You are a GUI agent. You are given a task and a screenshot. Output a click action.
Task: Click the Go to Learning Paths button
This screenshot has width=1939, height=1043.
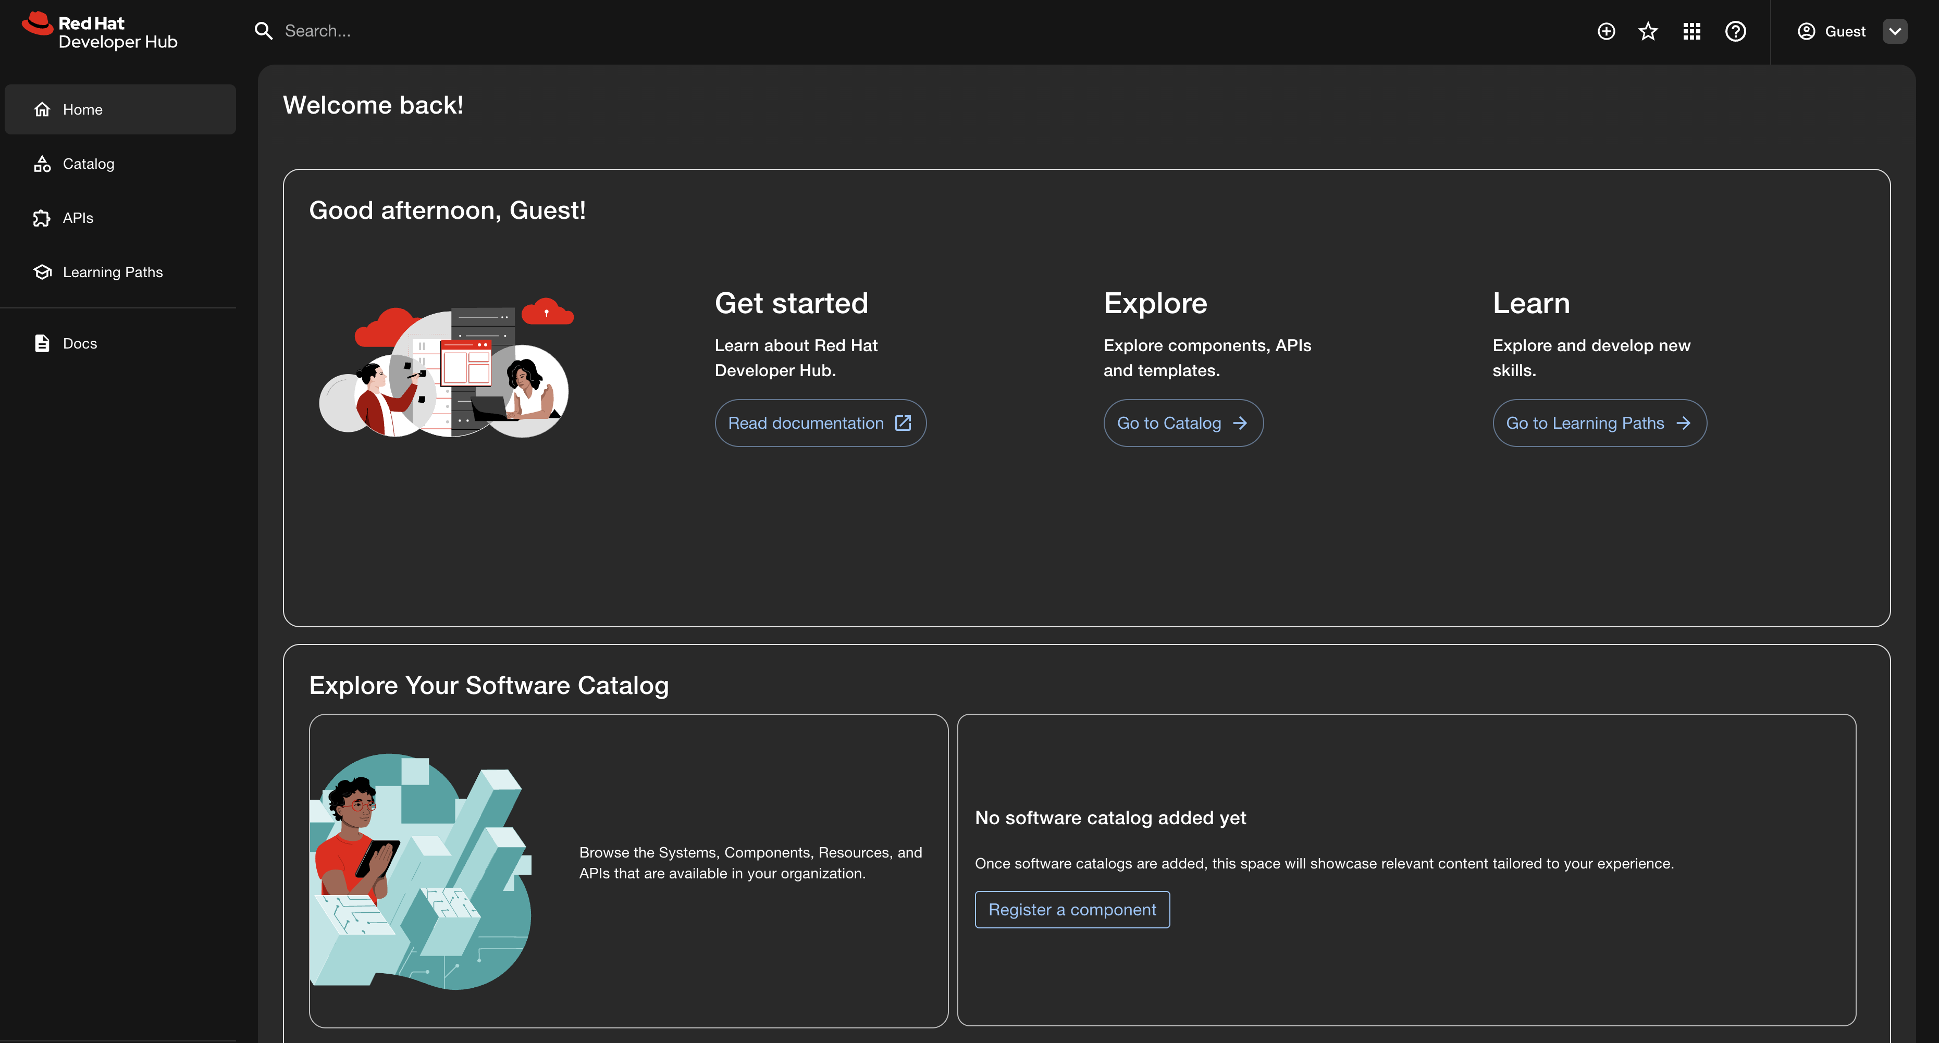[x=1600, y=423]
